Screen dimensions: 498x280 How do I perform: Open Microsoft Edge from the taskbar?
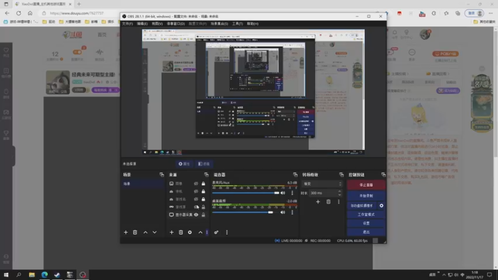(x=44, y=274)
